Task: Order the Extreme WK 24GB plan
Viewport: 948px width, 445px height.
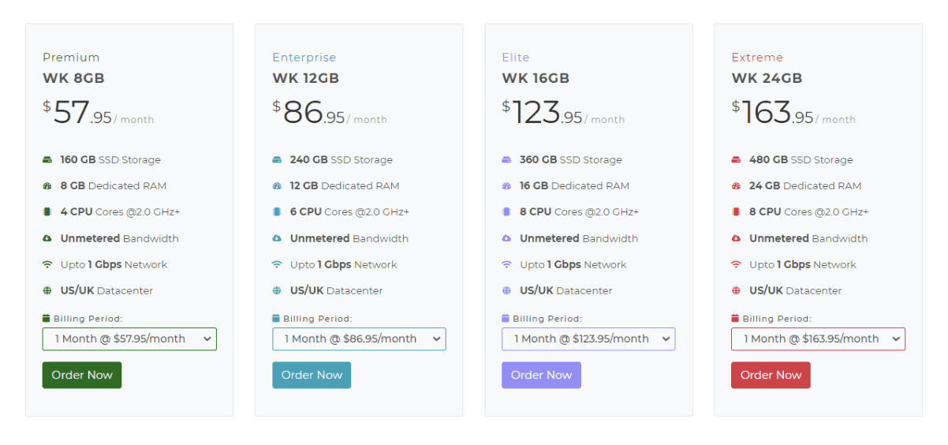Action: (x=771, y=376)
